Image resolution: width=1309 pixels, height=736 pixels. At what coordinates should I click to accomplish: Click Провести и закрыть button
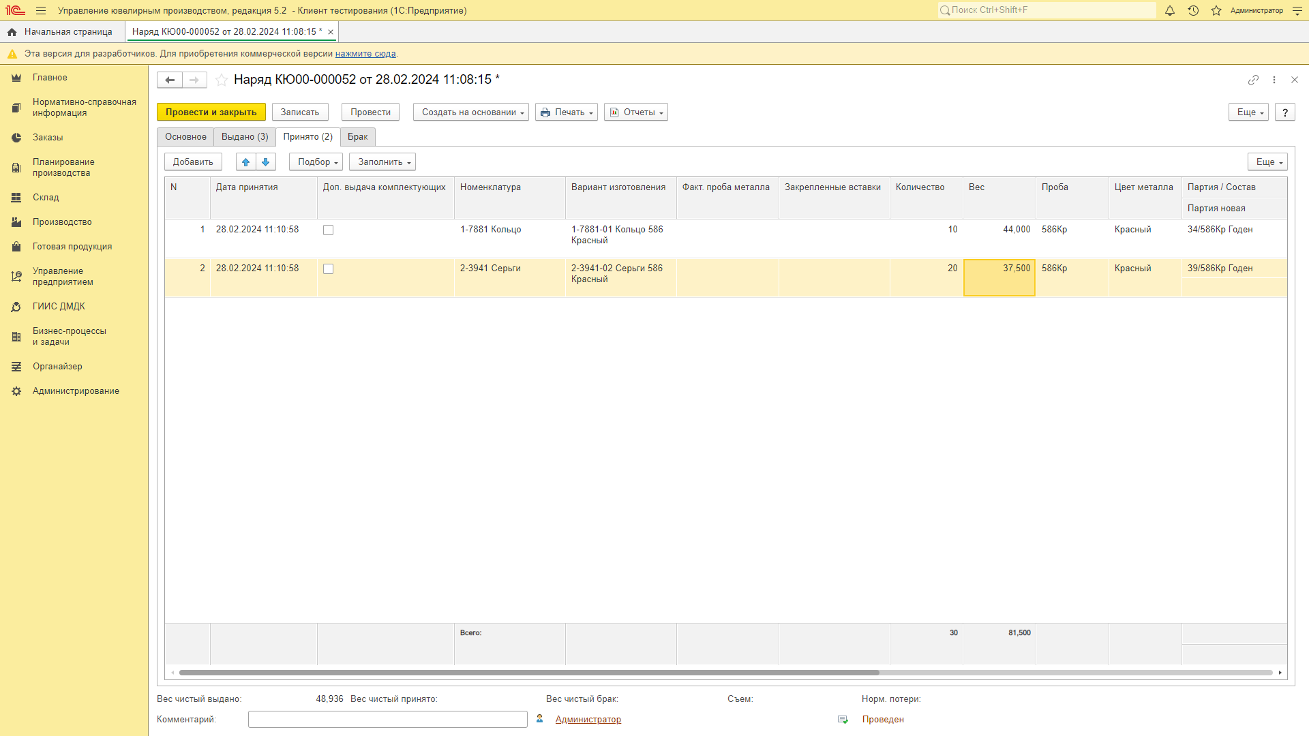(x=211, y=112)
